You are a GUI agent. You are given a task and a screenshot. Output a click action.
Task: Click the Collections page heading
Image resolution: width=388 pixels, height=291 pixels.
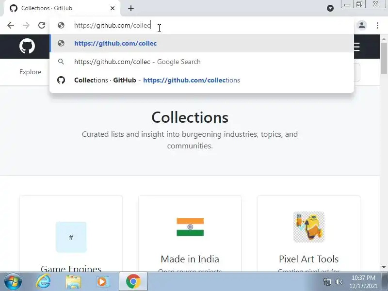190,117
